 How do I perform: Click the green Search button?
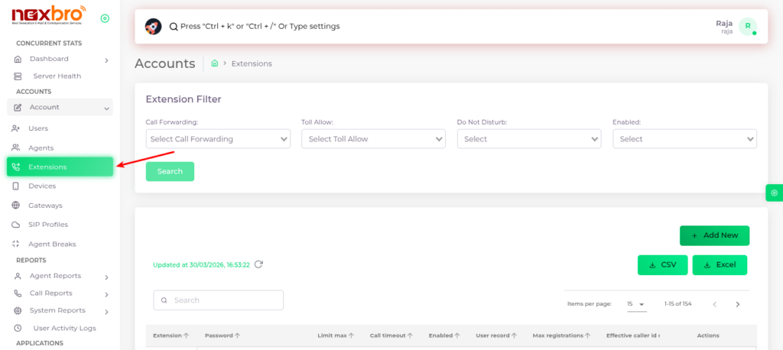click(170, 171)
